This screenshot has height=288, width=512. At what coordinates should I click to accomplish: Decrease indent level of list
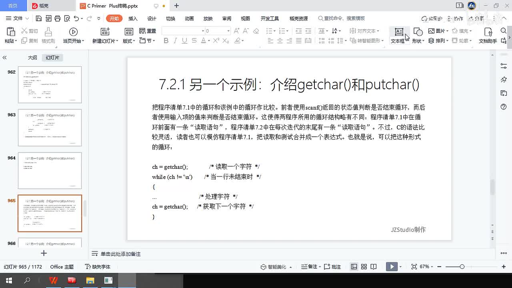pyautogui.click(x=298, y=31)
